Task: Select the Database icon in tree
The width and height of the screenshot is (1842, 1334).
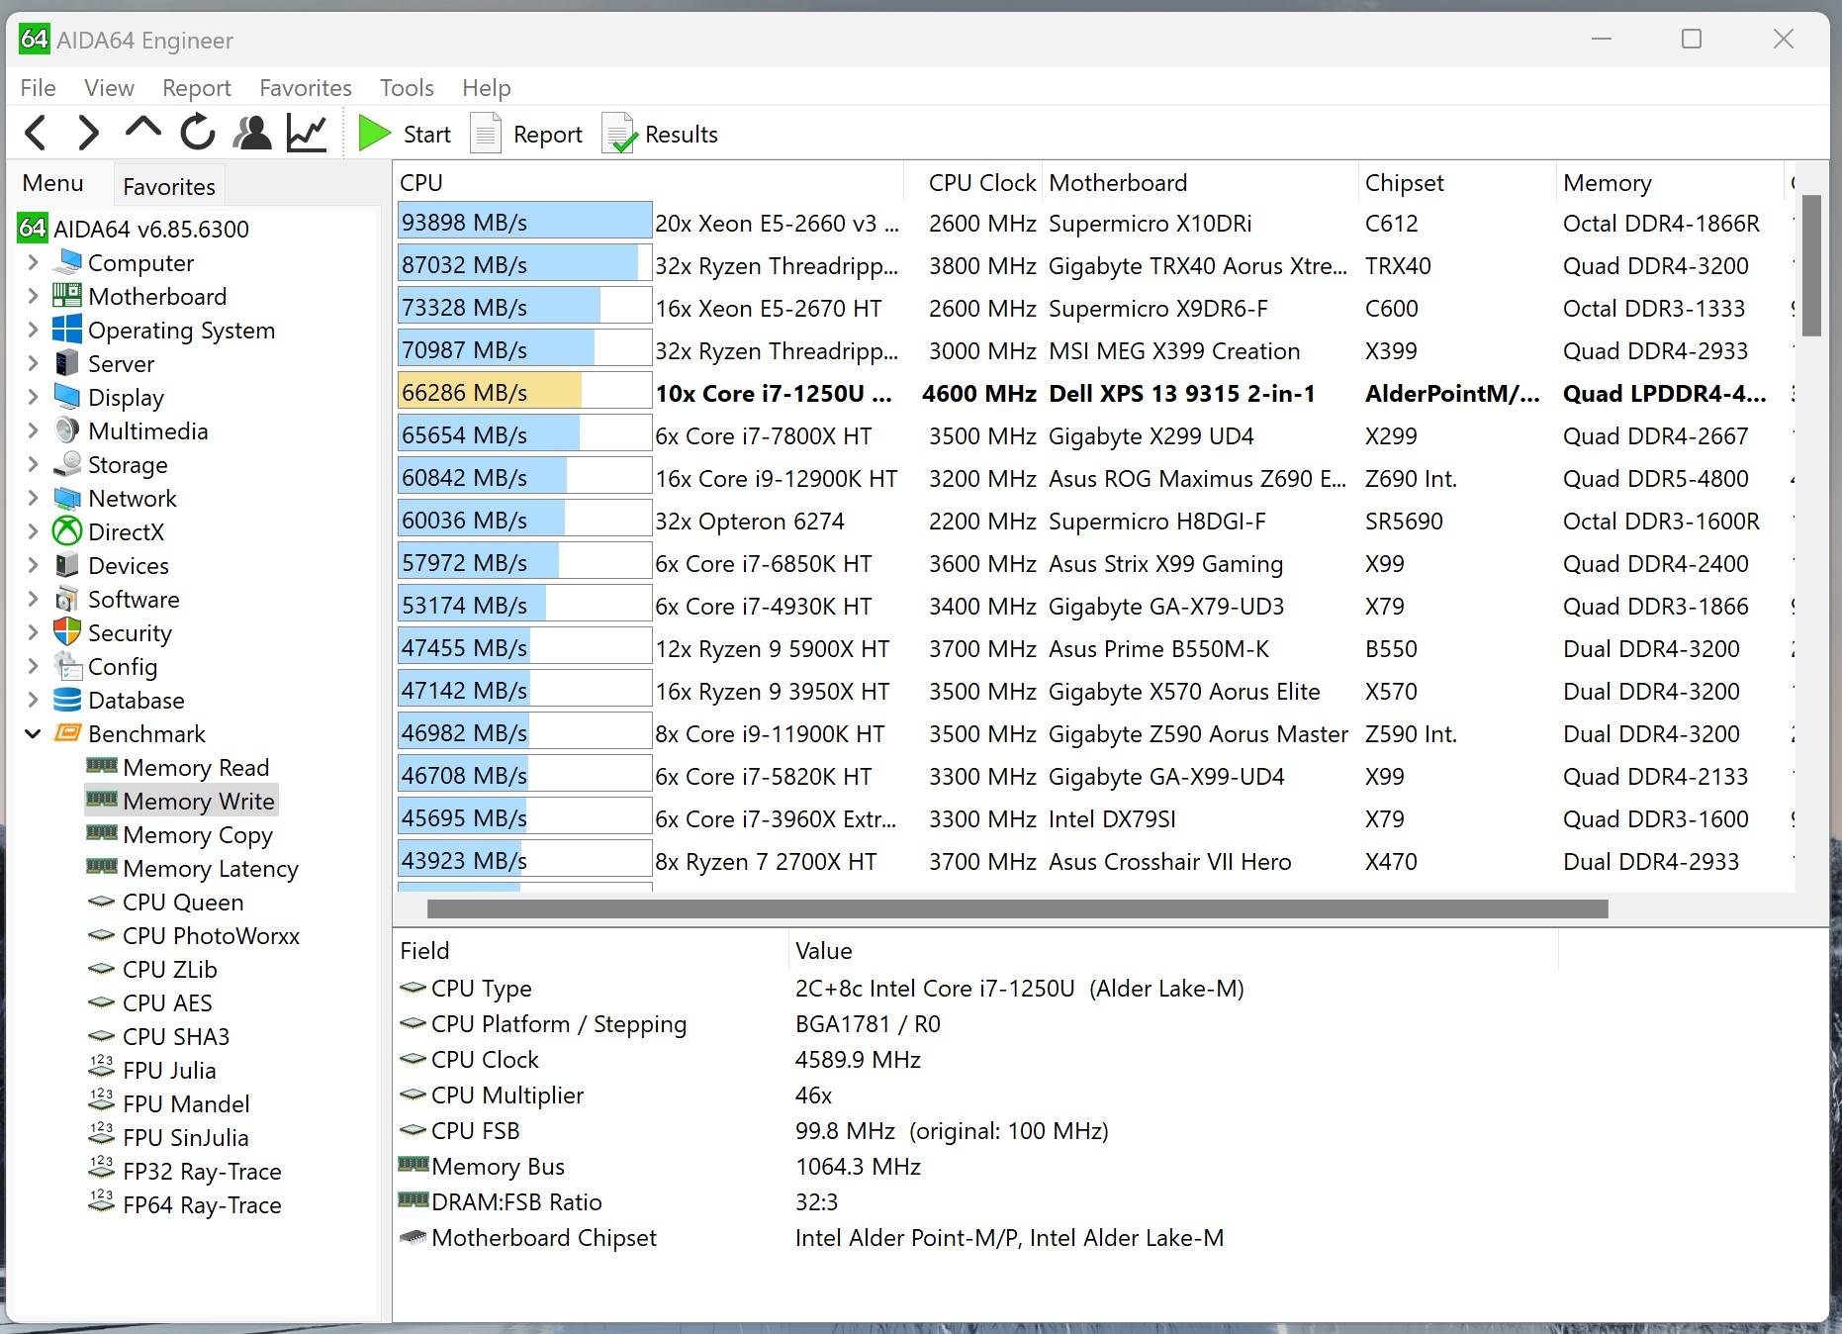Action: click(x=67, y=700)
